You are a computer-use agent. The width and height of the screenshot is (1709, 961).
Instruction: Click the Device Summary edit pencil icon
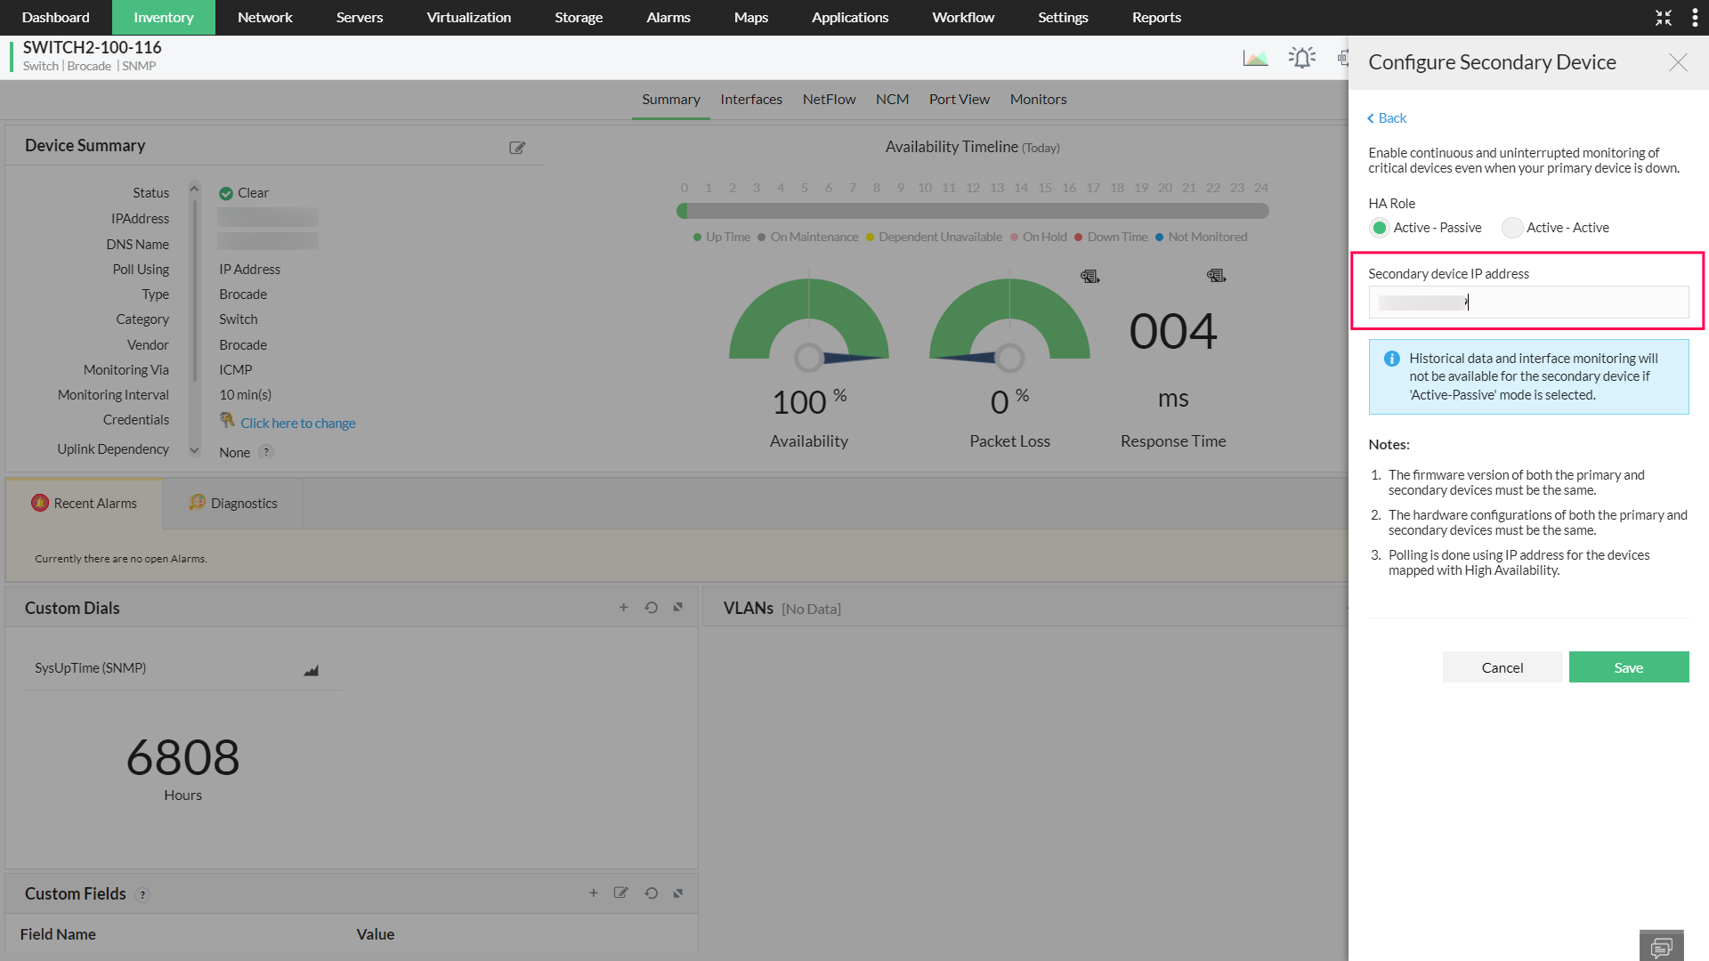click(516, 148)
